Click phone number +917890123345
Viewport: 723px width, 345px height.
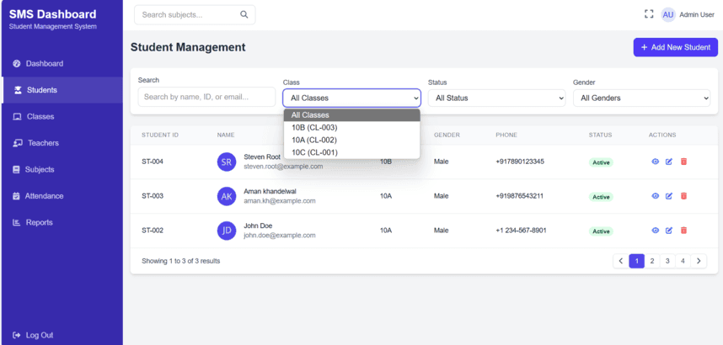520,162
